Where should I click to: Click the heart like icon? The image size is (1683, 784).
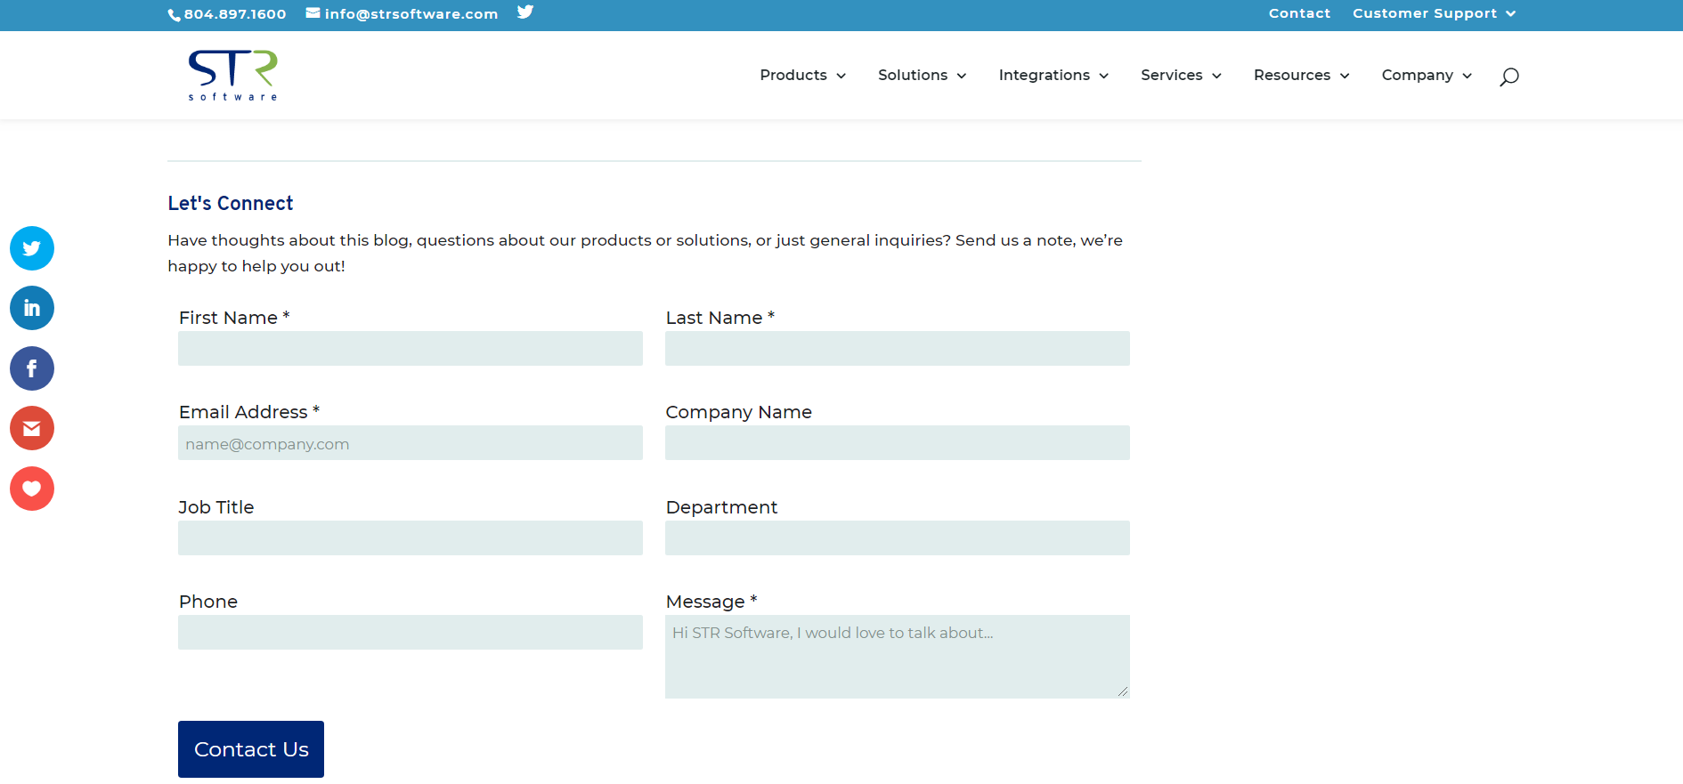[x=32, y=489]
